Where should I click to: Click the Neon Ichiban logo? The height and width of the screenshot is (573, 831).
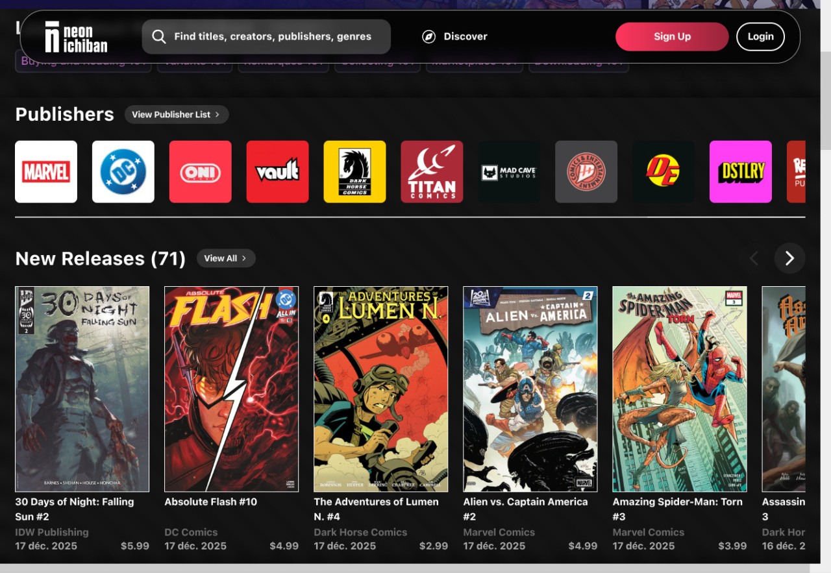76,37
